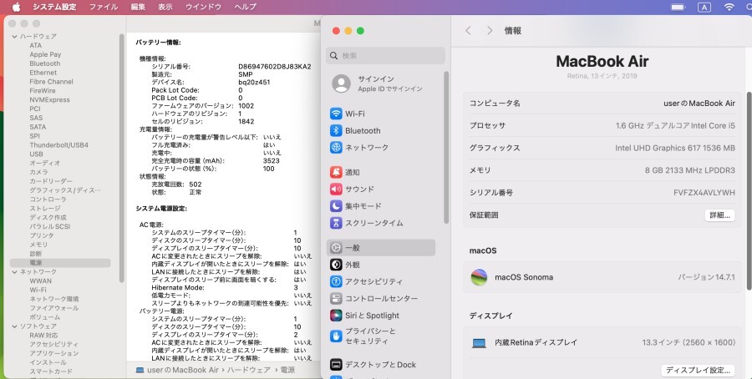Click the 内蔵Retinaディスプレイ laptop icon
The image size is (752, 379).
(x=479, y=342)
